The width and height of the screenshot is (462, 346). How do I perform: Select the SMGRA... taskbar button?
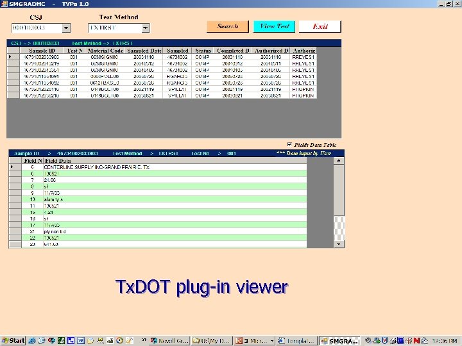tap(339, 341)
